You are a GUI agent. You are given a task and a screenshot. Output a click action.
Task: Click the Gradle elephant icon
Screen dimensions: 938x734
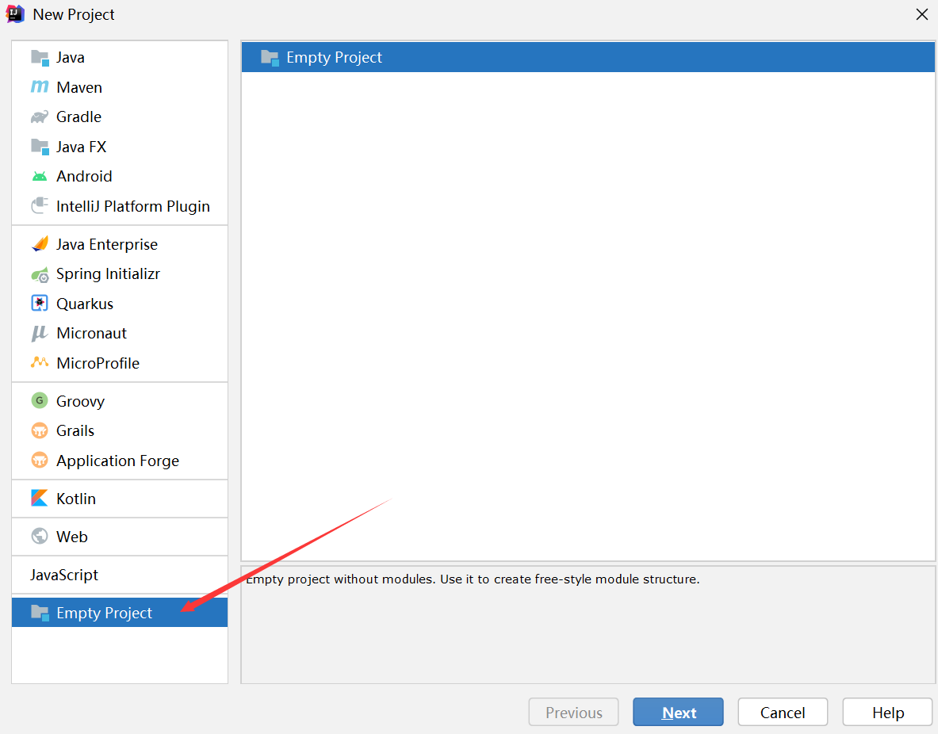tap(40, 117)
